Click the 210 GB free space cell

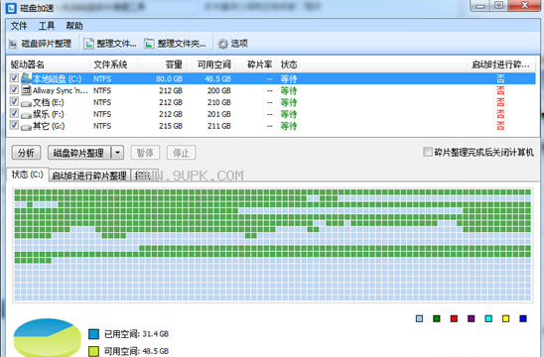coord(219,102)
